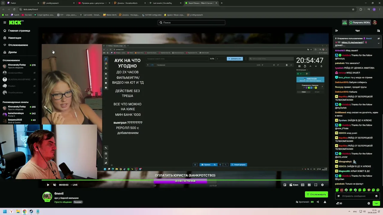Open the Windows Start menu
383x215 pixels.
pyautogui.click(x=5, y=211)
